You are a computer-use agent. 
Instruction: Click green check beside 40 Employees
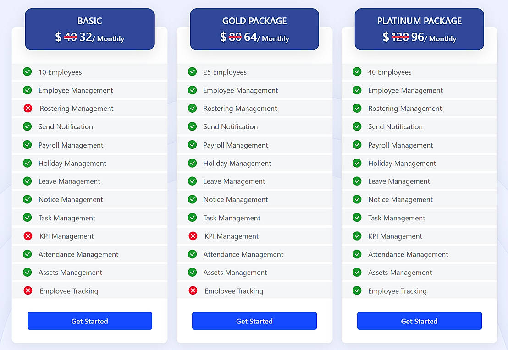pyautogui.click(x=357, y=71)
